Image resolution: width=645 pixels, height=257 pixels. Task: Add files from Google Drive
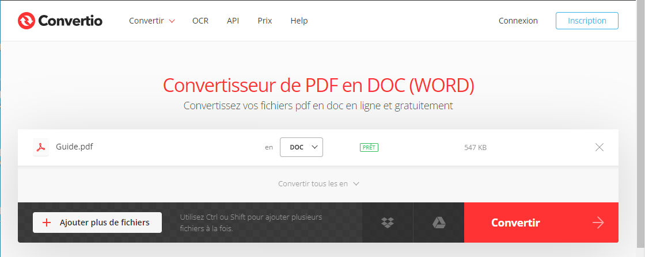pos(439,223)
